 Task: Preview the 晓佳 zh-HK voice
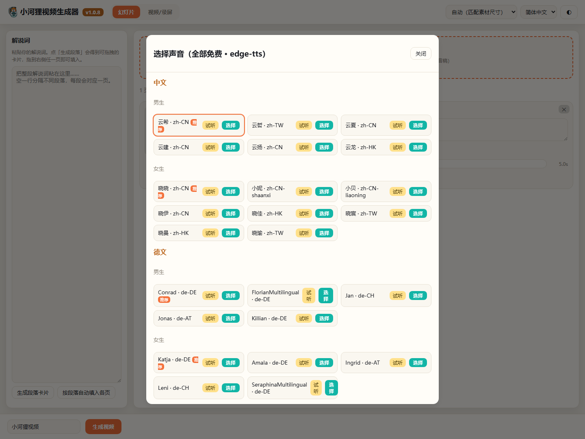tap(304, 214)
